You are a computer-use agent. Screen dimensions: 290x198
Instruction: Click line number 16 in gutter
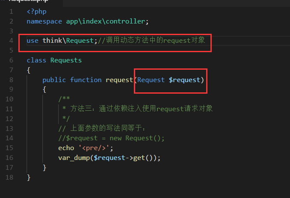(9, 158)
